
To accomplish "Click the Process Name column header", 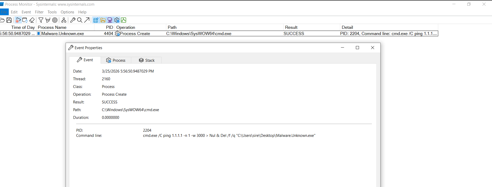I will click(x=52, y=27).
